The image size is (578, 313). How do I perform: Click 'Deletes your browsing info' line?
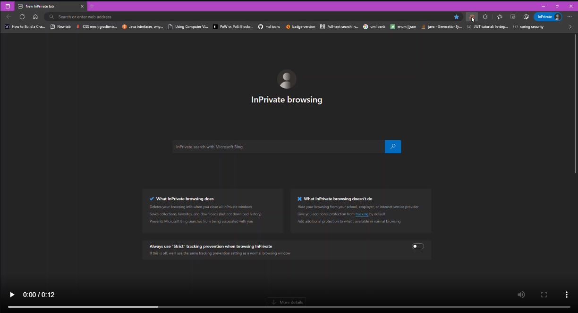click(x=201, y=207)
